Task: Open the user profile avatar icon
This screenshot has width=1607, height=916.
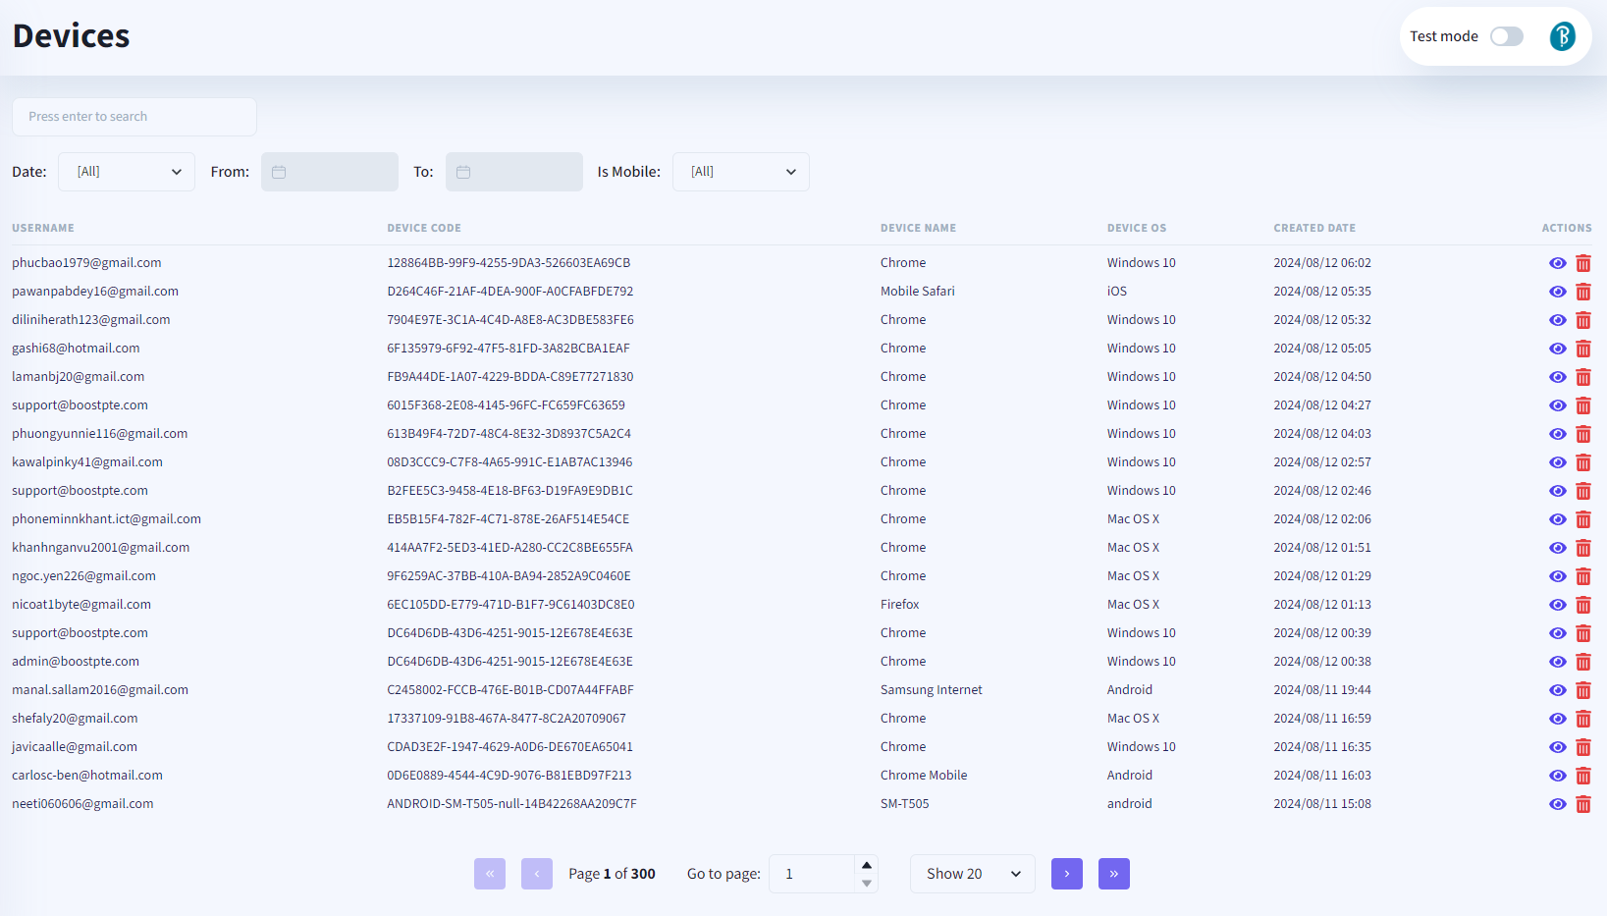Action: (1562, 36)
